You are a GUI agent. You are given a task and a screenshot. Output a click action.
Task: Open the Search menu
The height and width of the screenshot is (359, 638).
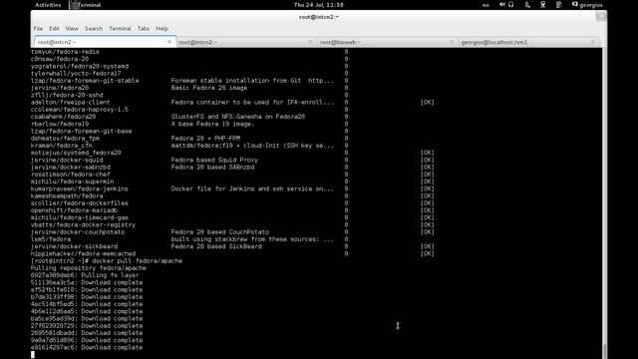pyautogui.click(x=94, y=29)
